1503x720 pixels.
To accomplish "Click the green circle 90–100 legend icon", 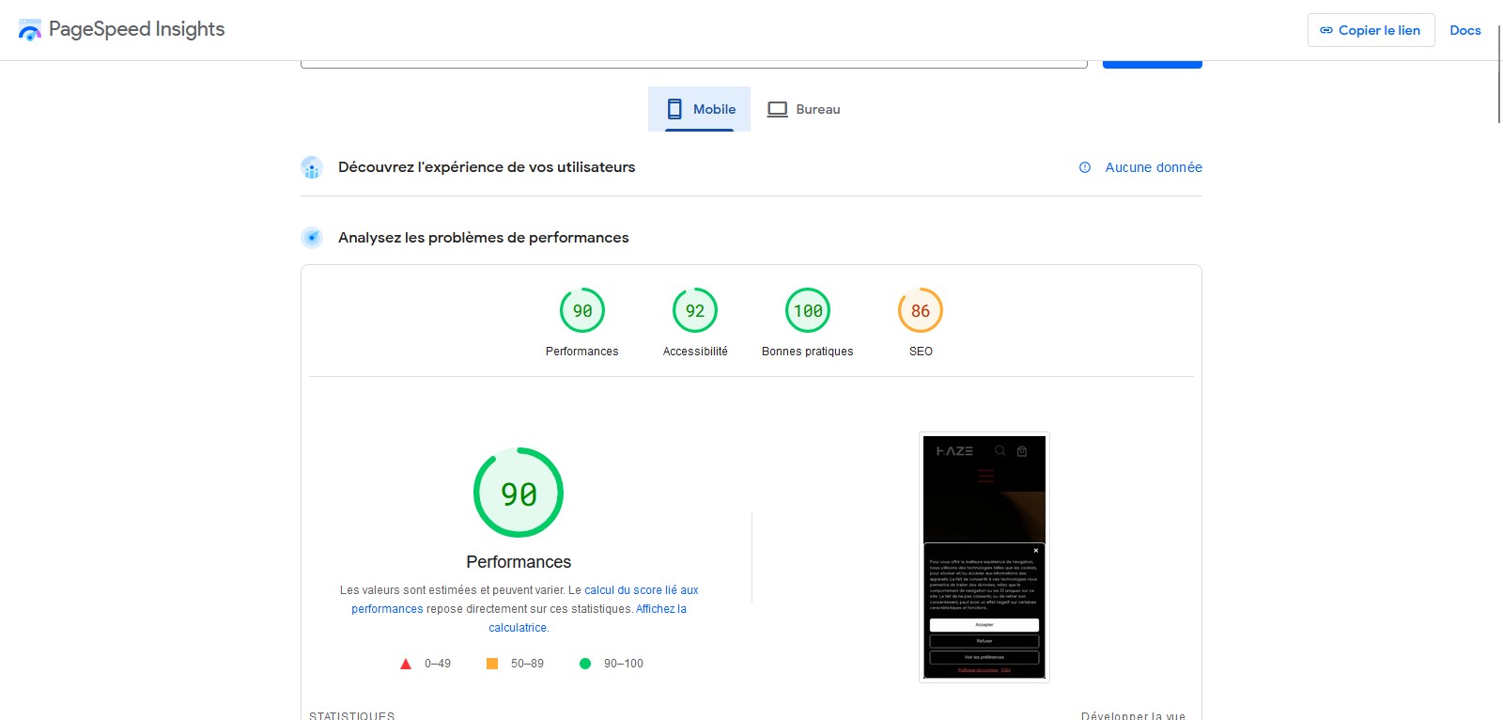I will (x=585, y=664).
